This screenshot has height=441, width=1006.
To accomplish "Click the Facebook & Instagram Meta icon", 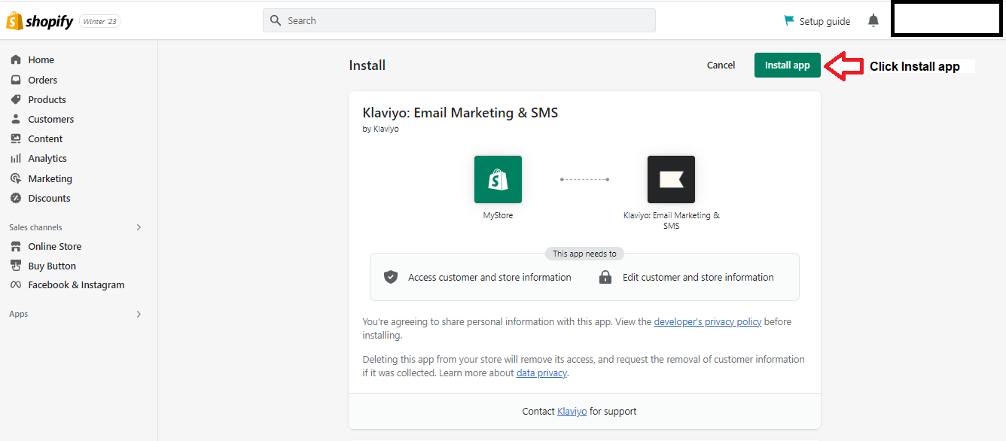I will click(x=15, y=284).
